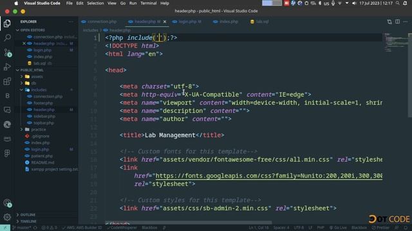Click the Open Changes icon in editor toolbar
The height and width of the screenshot is (231, 412).
389,22
